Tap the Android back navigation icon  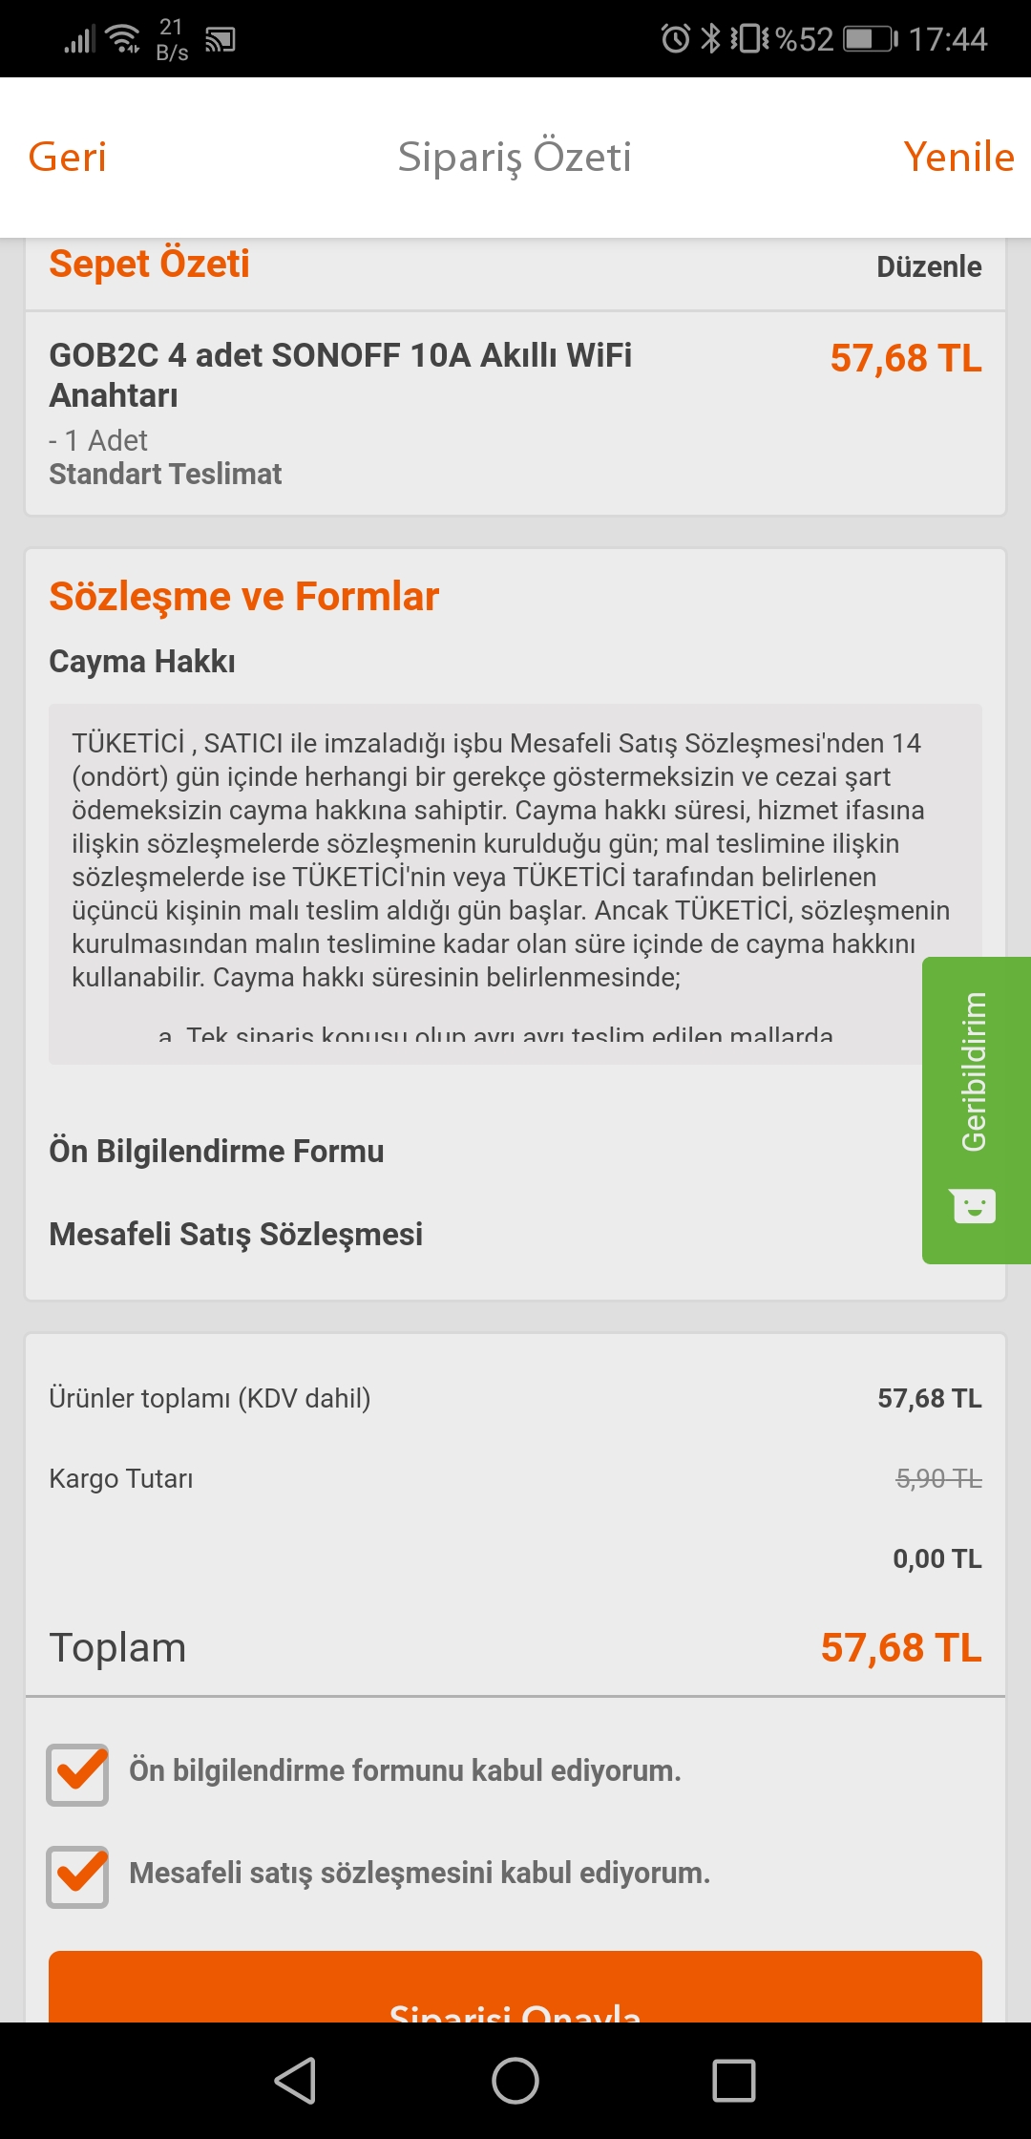[x=296, y=2081]
